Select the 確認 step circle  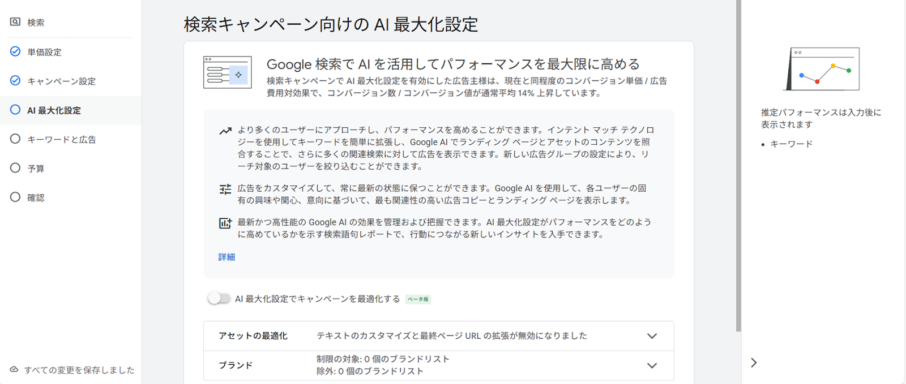(15, 197)
